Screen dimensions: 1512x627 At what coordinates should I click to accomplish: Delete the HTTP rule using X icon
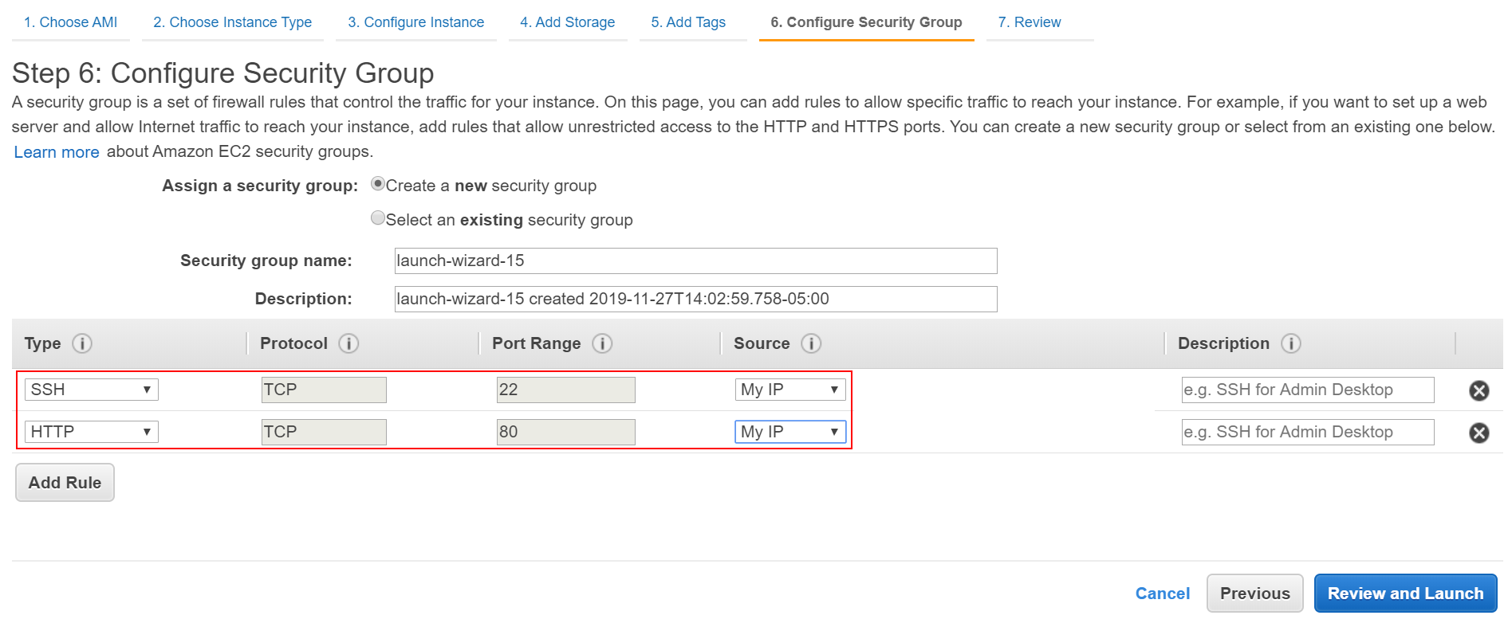[1479, 433]
